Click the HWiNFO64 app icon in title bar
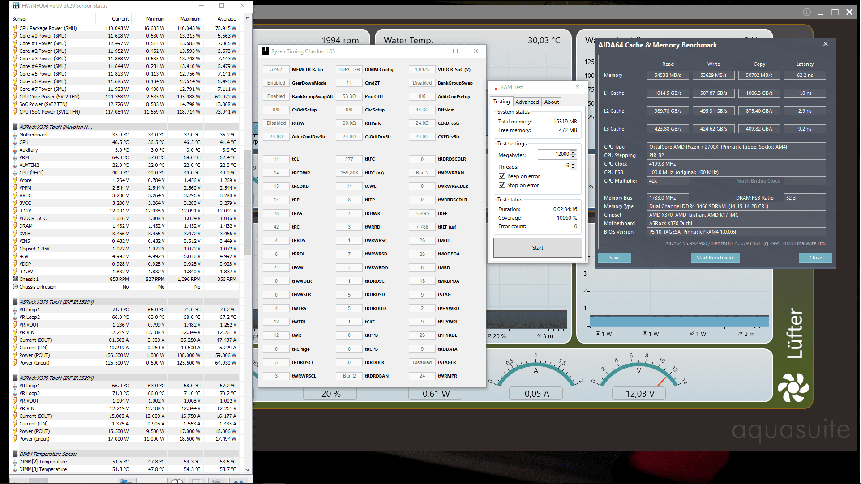Screen dimensions: 861x484 click(x=16, y=6)
